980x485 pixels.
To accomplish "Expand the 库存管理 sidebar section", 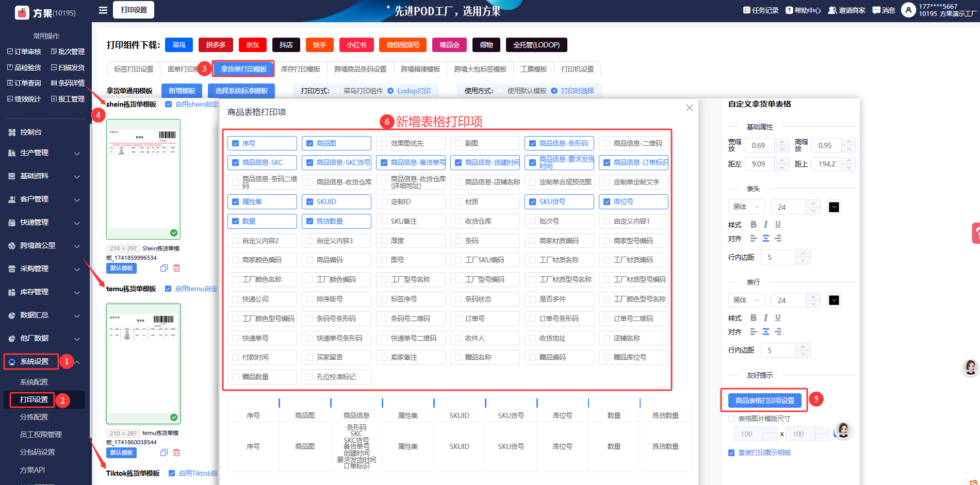I will [44, 292].
